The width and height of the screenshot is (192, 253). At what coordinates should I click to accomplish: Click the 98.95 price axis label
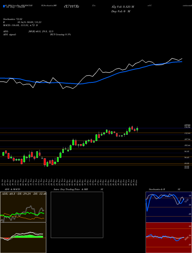[x=187, y=151]
